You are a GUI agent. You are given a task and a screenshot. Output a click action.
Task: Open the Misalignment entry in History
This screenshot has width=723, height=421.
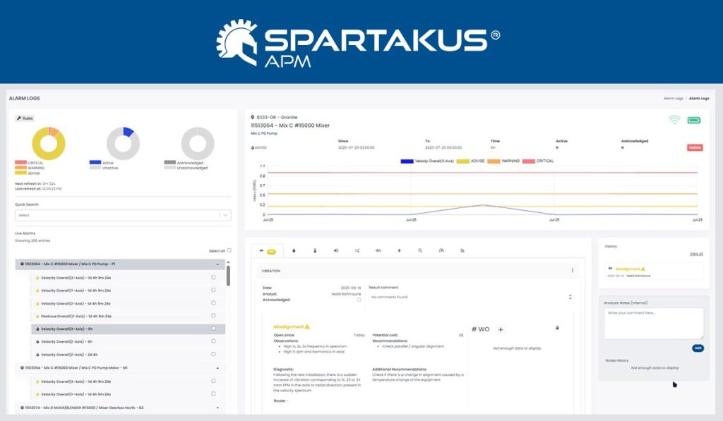click(x=654, y=271)
